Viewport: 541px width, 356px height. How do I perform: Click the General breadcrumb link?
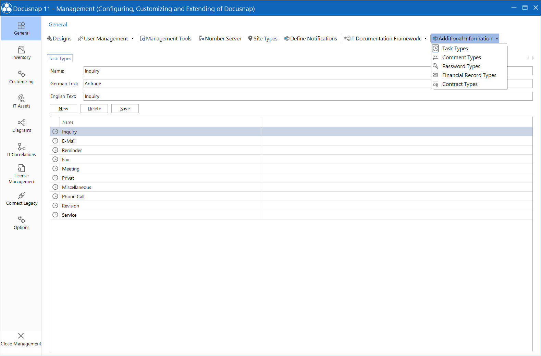[x=58, y=25]
